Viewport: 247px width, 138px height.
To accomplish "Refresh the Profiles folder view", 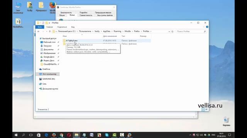I will 173,31.
